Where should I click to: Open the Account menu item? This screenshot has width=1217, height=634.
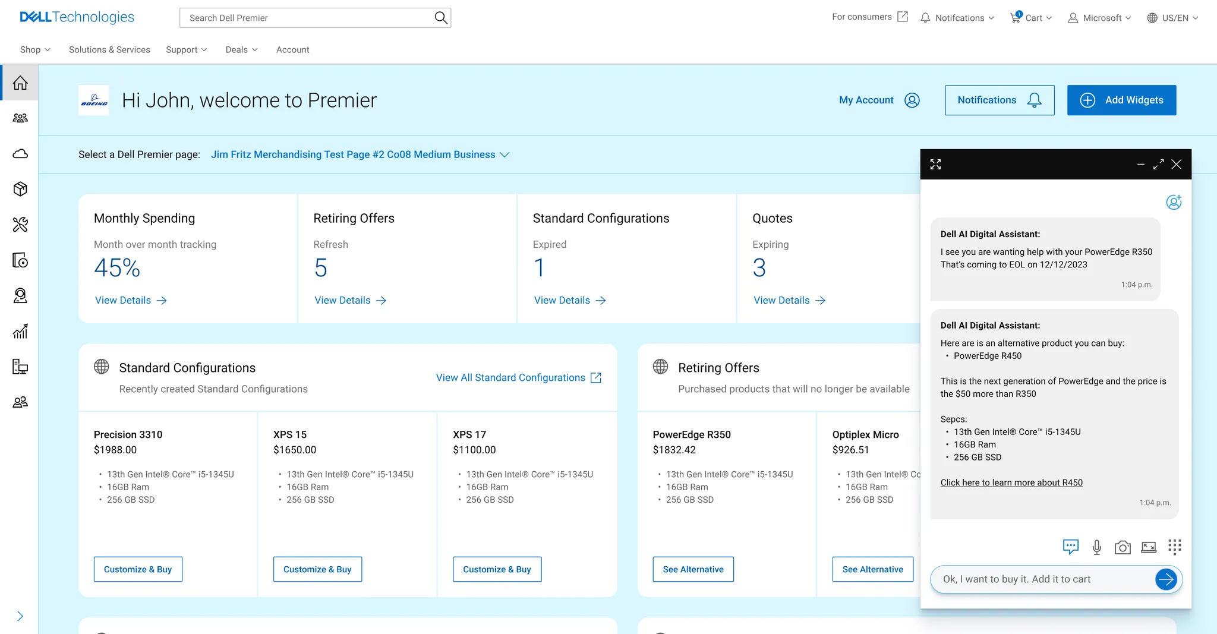pos(292,50)
